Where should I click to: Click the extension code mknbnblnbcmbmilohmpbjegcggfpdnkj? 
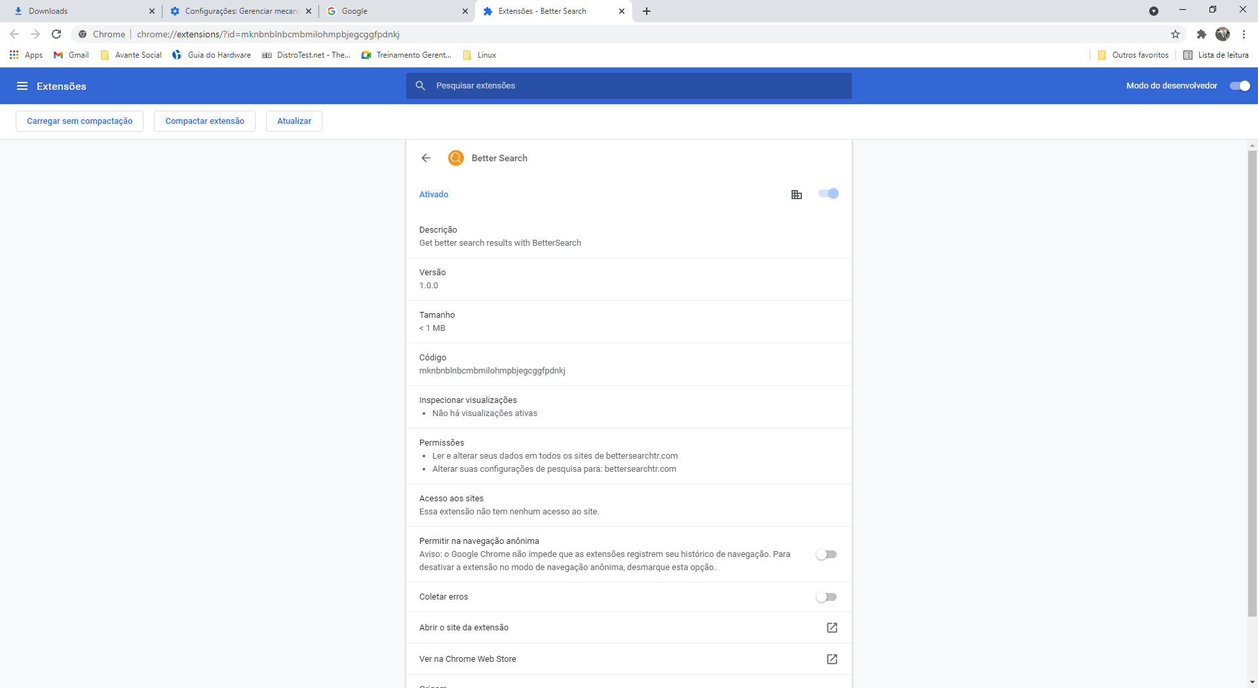(492, 371)
